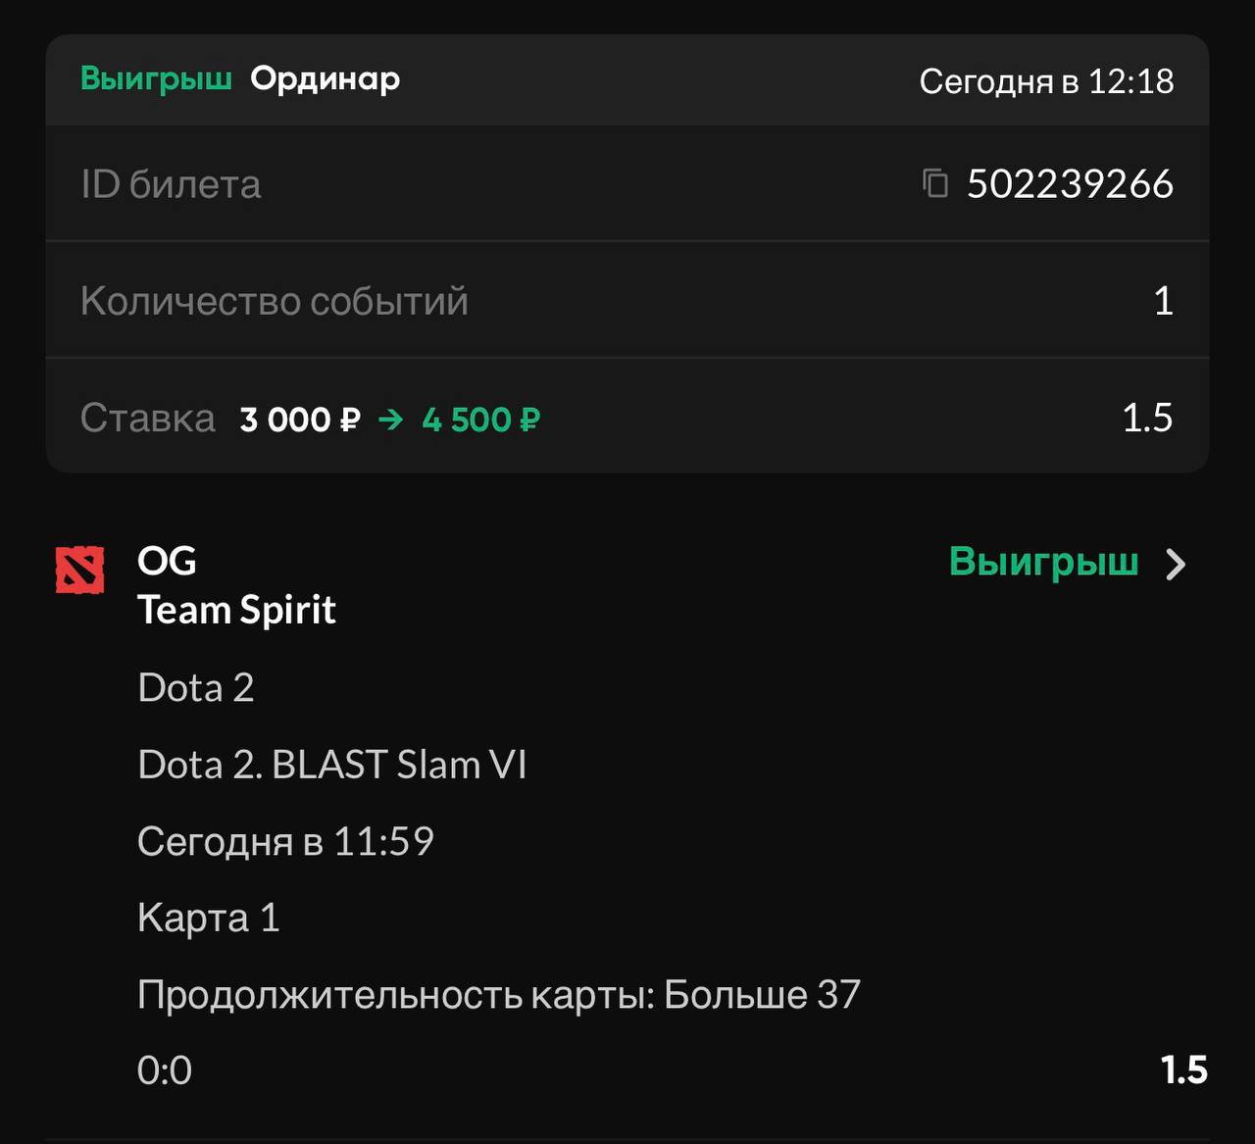This screenshot has width=1255, height=1144.
Task: Click the Количество событий row
Action: coord(627,301)
